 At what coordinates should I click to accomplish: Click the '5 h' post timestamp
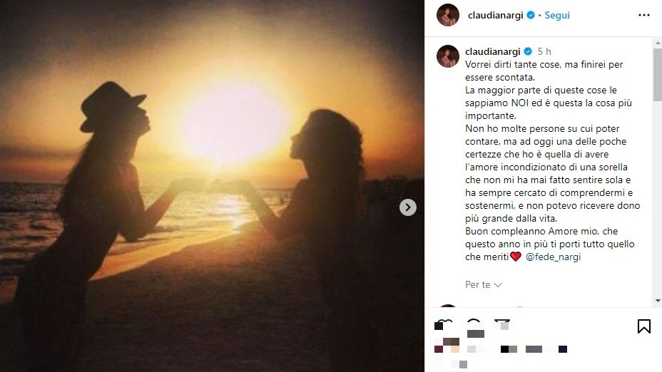pos(544,51)
